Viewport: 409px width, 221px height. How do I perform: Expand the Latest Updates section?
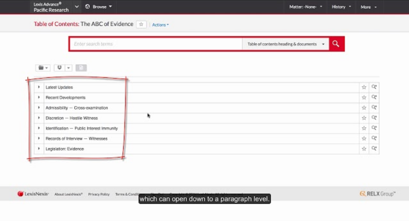(39, 87)
